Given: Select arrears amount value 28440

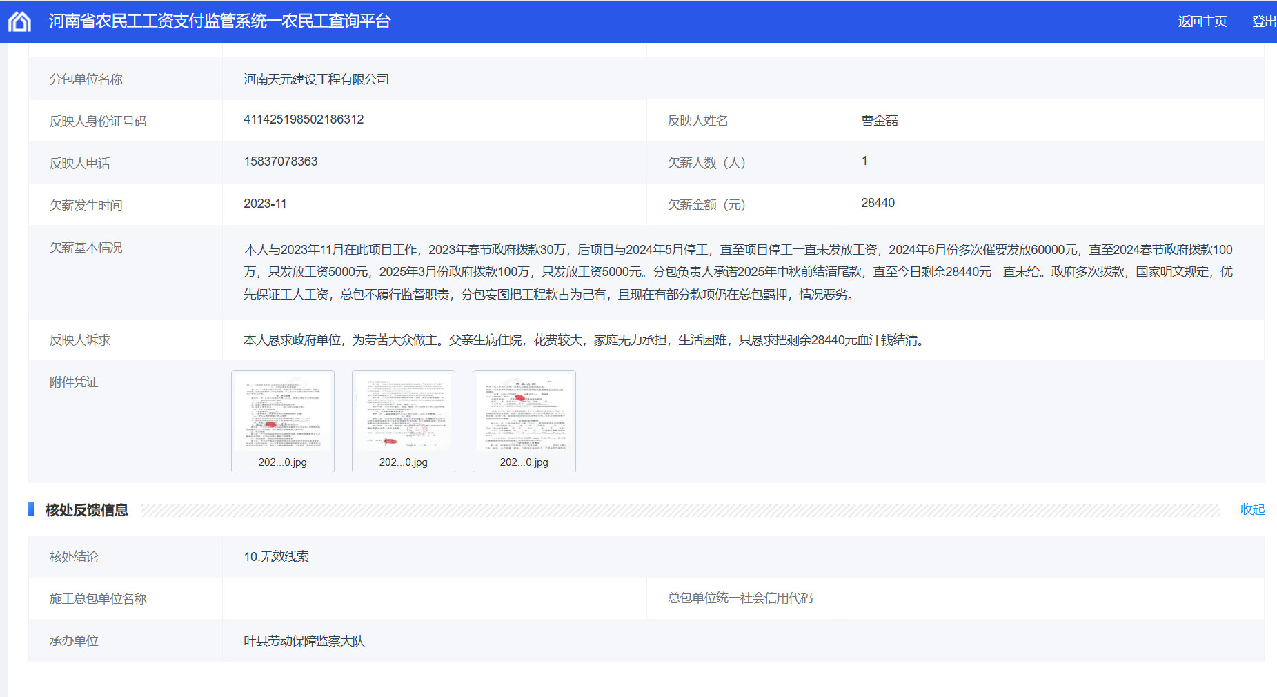Looking at the screenshot, I should point(878,203).
